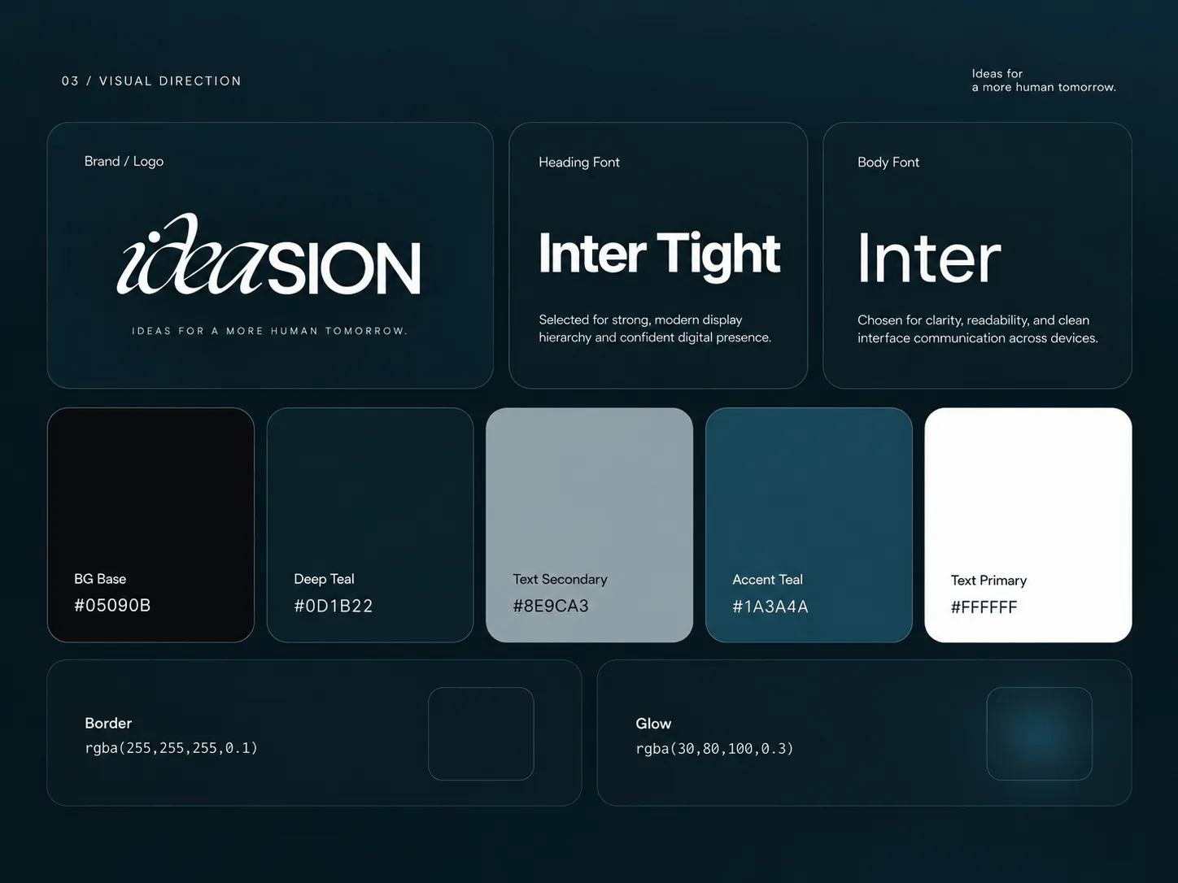Pick the Text Secondary #8E9CA3 swatch
Viewport: 1178px width, 883px height.
[x=589, y=525]
